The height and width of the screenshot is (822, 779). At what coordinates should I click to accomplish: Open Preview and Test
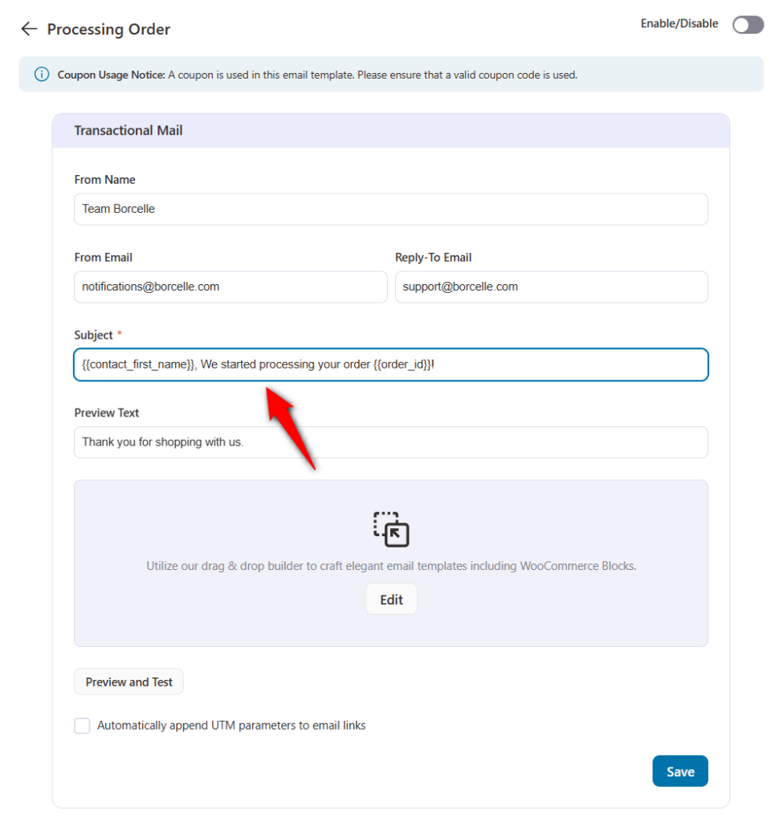(129, 682)
